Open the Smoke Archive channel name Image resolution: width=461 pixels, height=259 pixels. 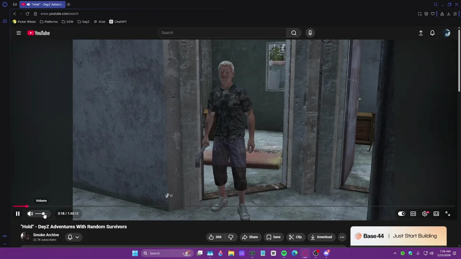(46, 235)
